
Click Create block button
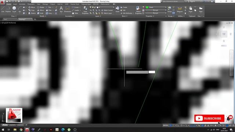(x=124, y=7)
